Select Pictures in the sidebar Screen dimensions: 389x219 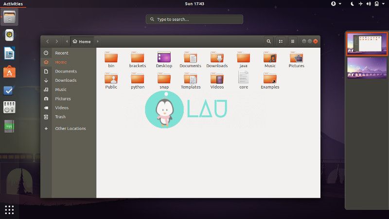pos(68,99)
